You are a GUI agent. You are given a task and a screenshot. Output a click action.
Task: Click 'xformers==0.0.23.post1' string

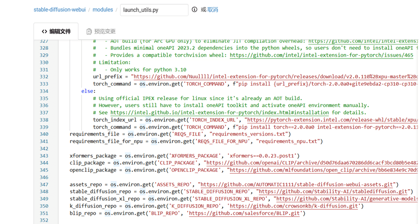click(x=262, y=156)
